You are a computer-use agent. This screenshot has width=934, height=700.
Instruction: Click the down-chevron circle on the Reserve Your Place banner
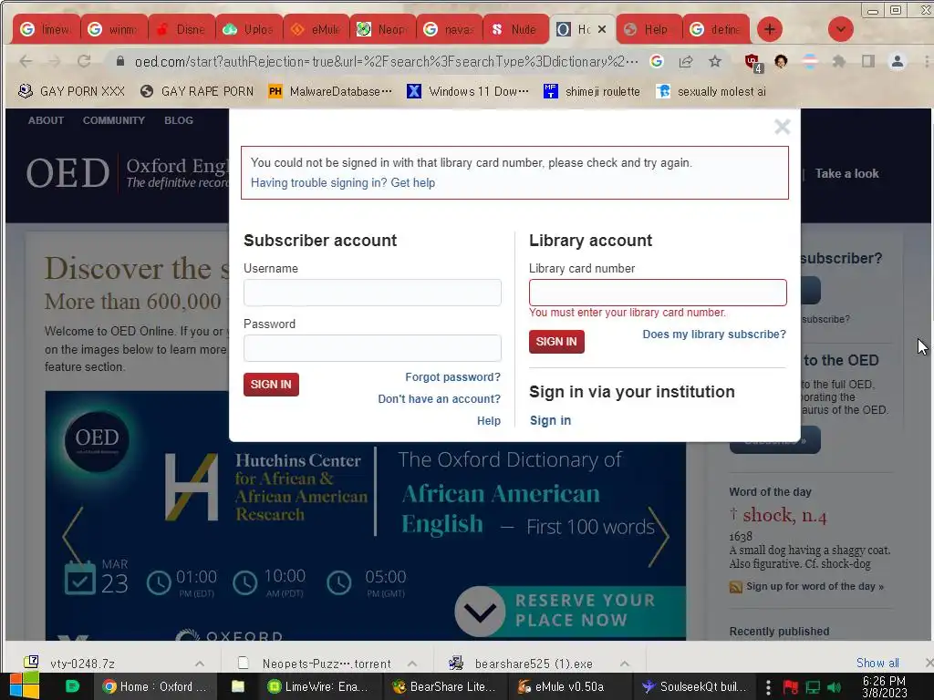[480, 612]
